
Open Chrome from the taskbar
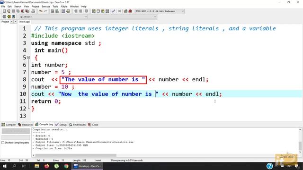point(66,166)
